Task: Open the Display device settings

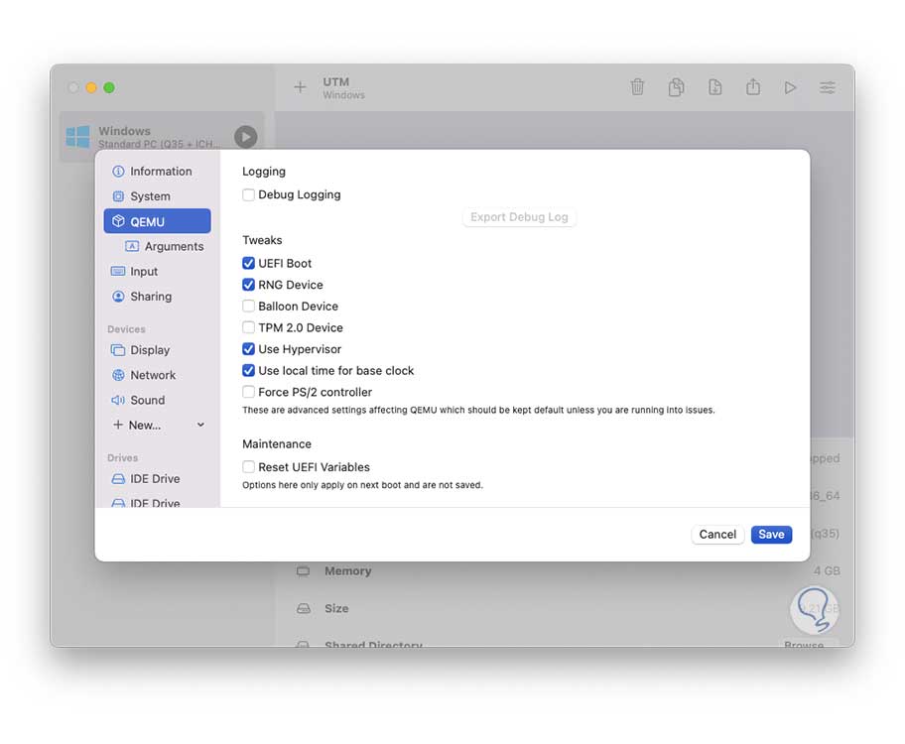Action: pyautogui.click(x=157, y=350)
